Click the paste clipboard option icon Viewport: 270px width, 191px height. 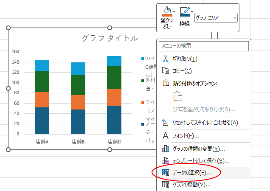coord(178,96)
